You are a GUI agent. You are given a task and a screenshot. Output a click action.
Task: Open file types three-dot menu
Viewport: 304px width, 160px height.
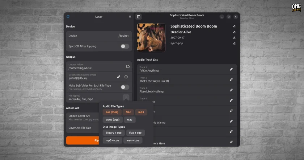pyautogui.click(x=126, y=98)
